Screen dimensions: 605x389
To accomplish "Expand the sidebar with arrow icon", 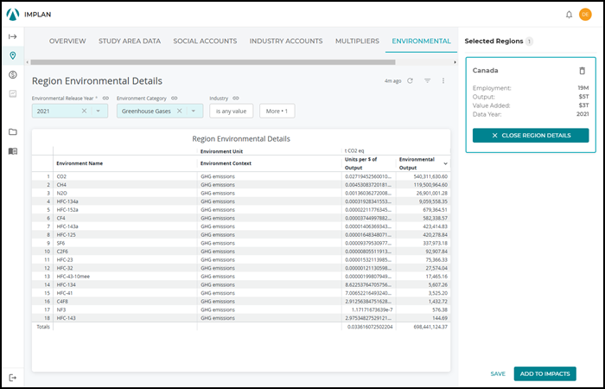I will [x=13, y=36].
